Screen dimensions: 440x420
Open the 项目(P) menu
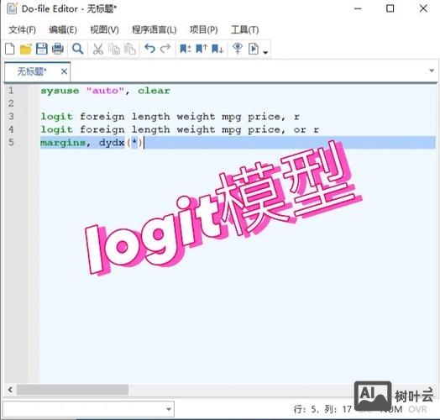point(204,29)
